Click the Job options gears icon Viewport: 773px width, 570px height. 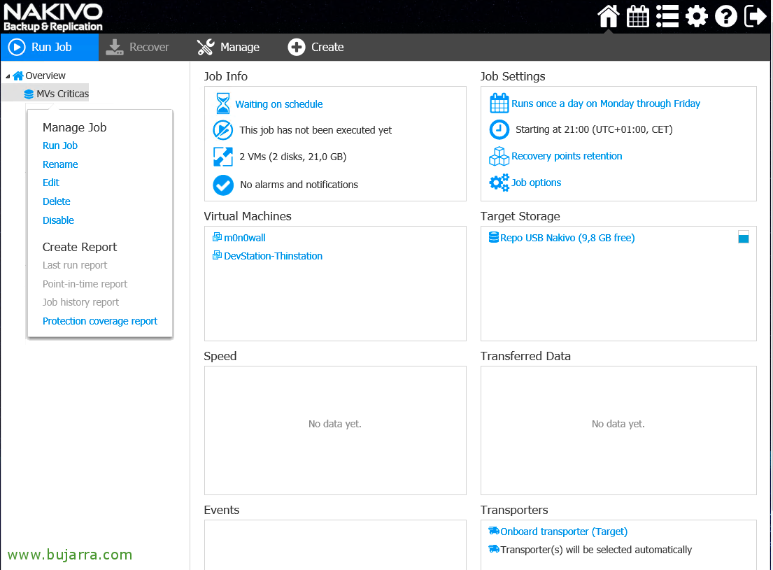(x=499, y=183)
